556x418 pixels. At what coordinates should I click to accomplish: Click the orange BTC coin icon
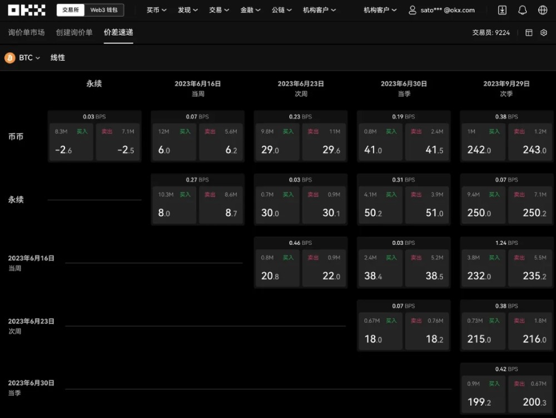[x=10, y=58]
